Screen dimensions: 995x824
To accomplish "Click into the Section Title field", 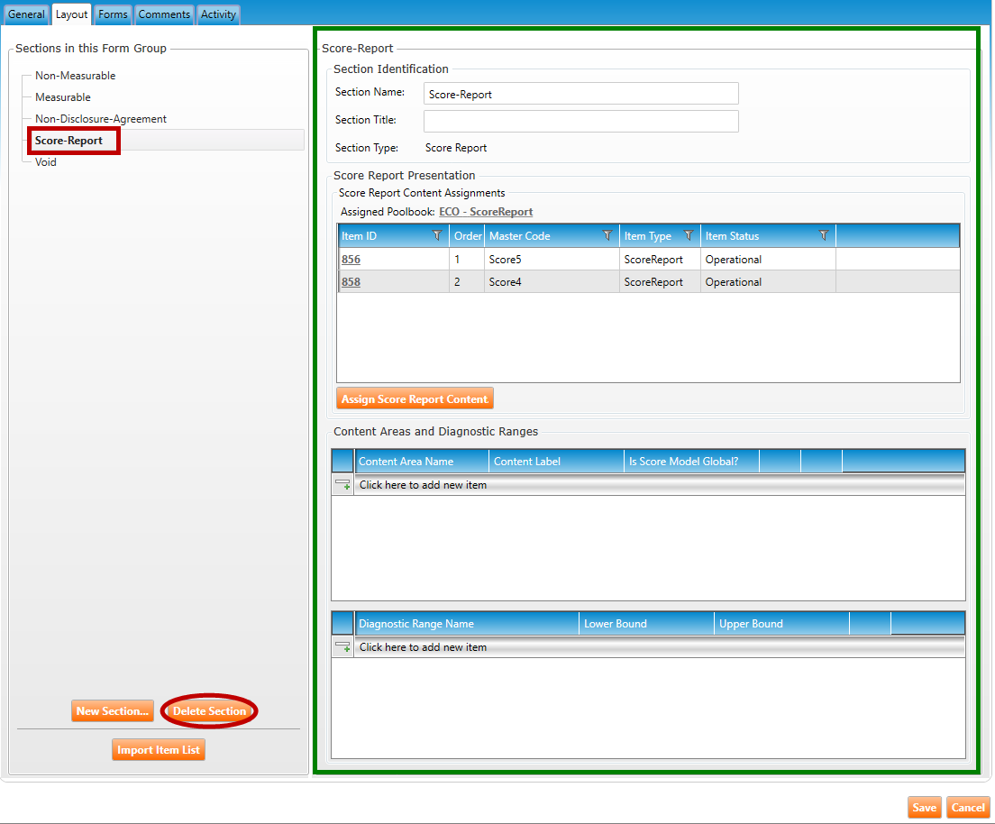I will pyautogui.click(x=580, y=121).
